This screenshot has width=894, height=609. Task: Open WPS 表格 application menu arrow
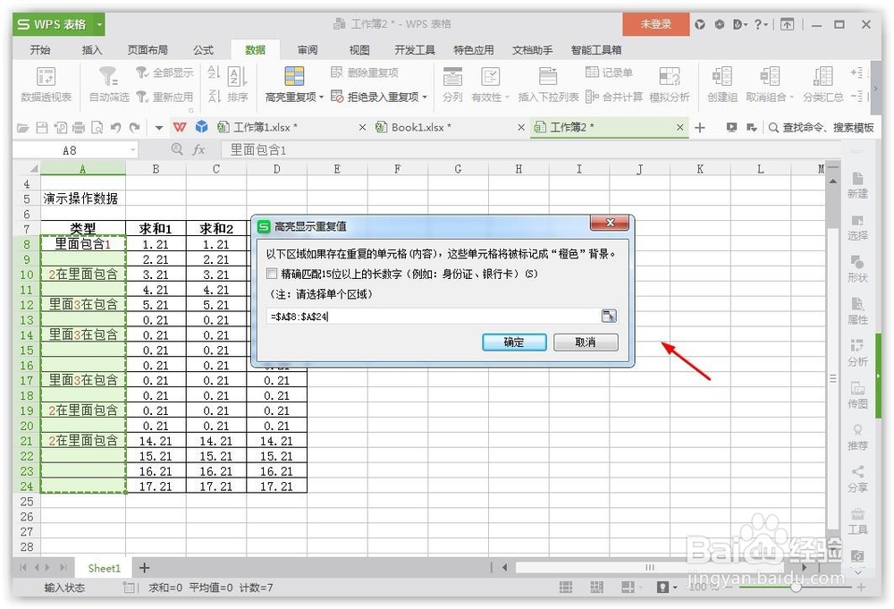99,24
